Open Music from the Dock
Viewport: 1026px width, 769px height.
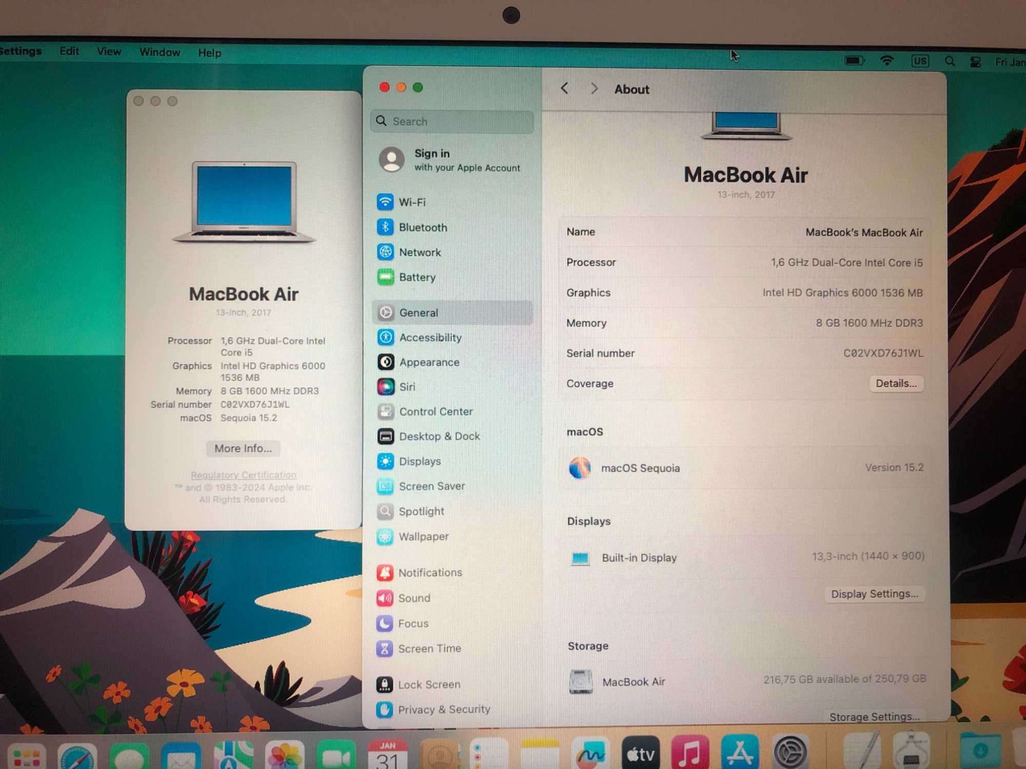point(690,753)
